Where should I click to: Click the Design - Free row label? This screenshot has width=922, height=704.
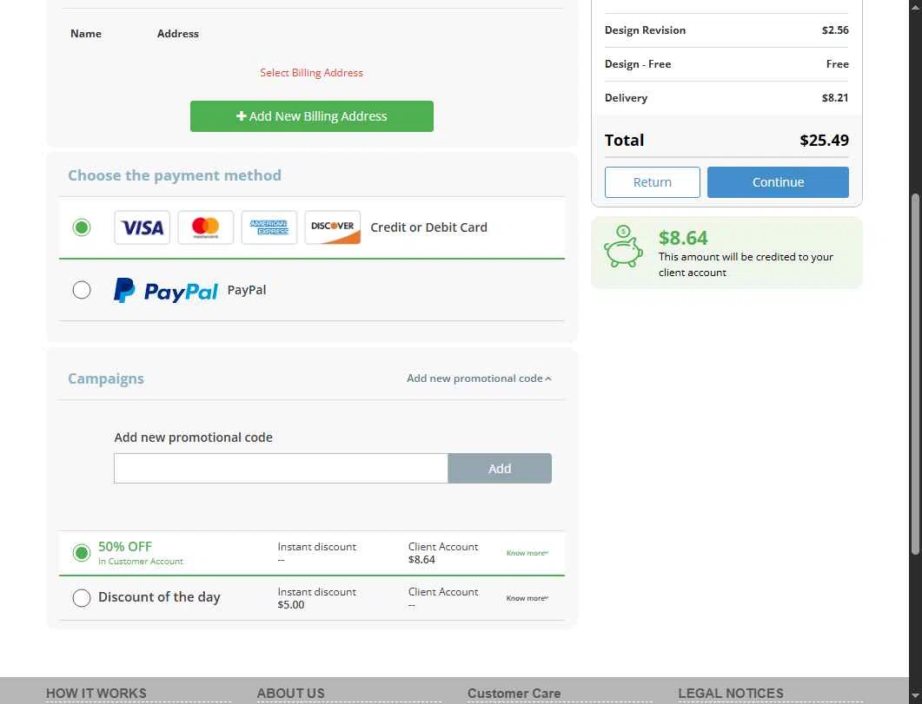tap(637, 64)
